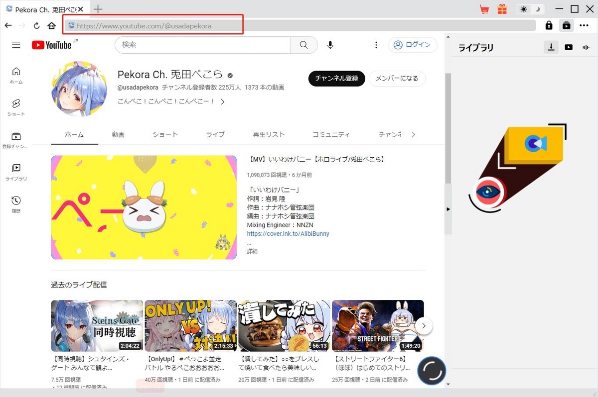The image size is (598, 397).
Task: Select the ライブ channel tab
Action: (x=215, y=134)
